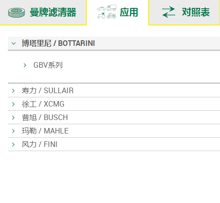The image size is (220, 203).
Task: Open the GBV系列 entry
Action: [x=48, y=65]
